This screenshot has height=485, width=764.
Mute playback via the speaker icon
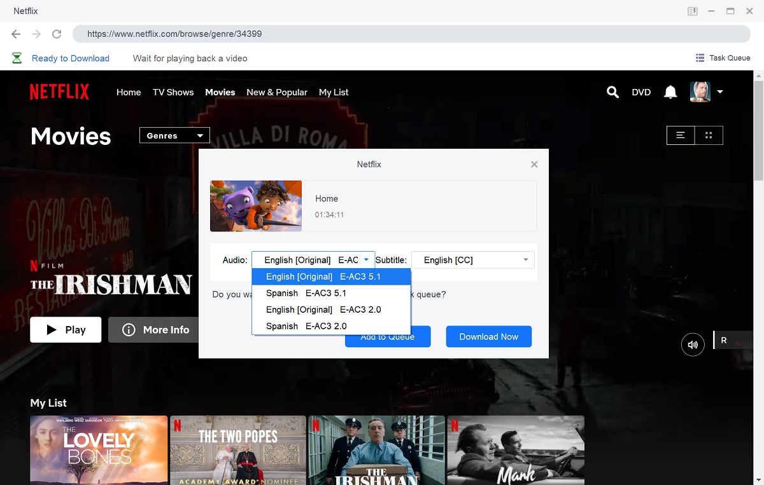693,344
